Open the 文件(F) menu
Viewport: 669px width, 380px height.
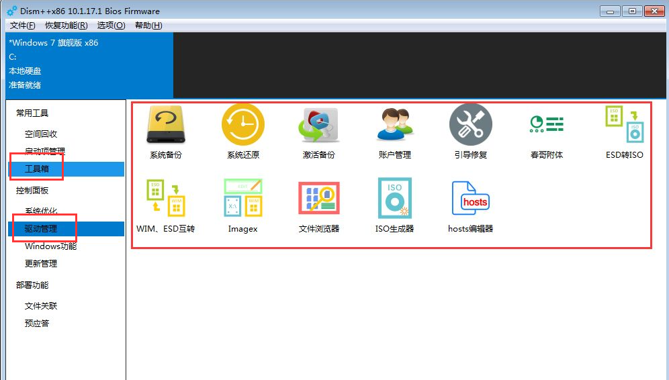point(23,25)
